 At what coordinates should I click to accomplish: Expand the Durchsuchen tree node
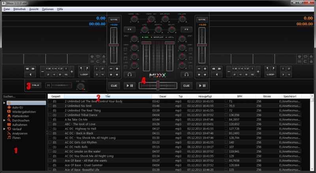coord(4,120)
